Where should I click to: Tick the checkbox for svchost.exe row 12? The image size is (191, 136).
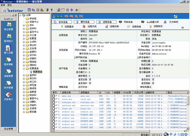[53, 124]
